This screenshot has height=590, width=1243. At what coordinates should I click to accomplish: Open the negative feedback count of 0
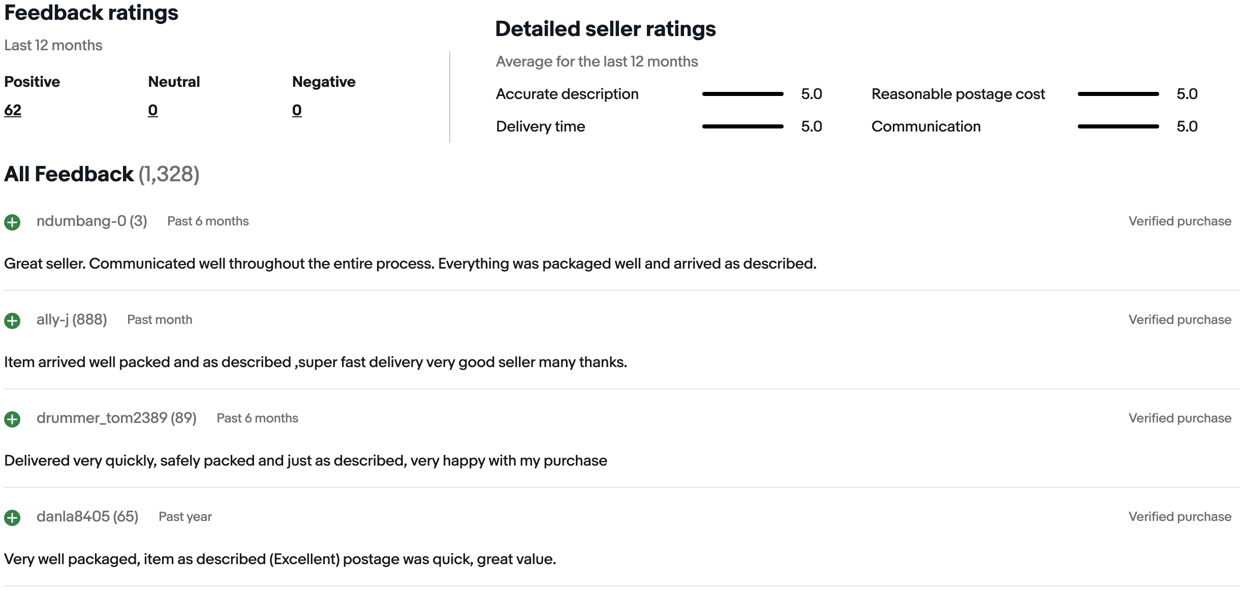[x=297, y=110]
